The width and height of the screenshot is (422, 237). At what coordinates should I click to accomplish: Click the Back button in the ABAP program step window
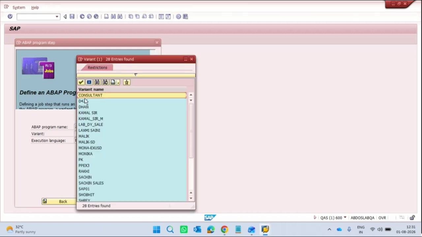[x=59, y=201]
